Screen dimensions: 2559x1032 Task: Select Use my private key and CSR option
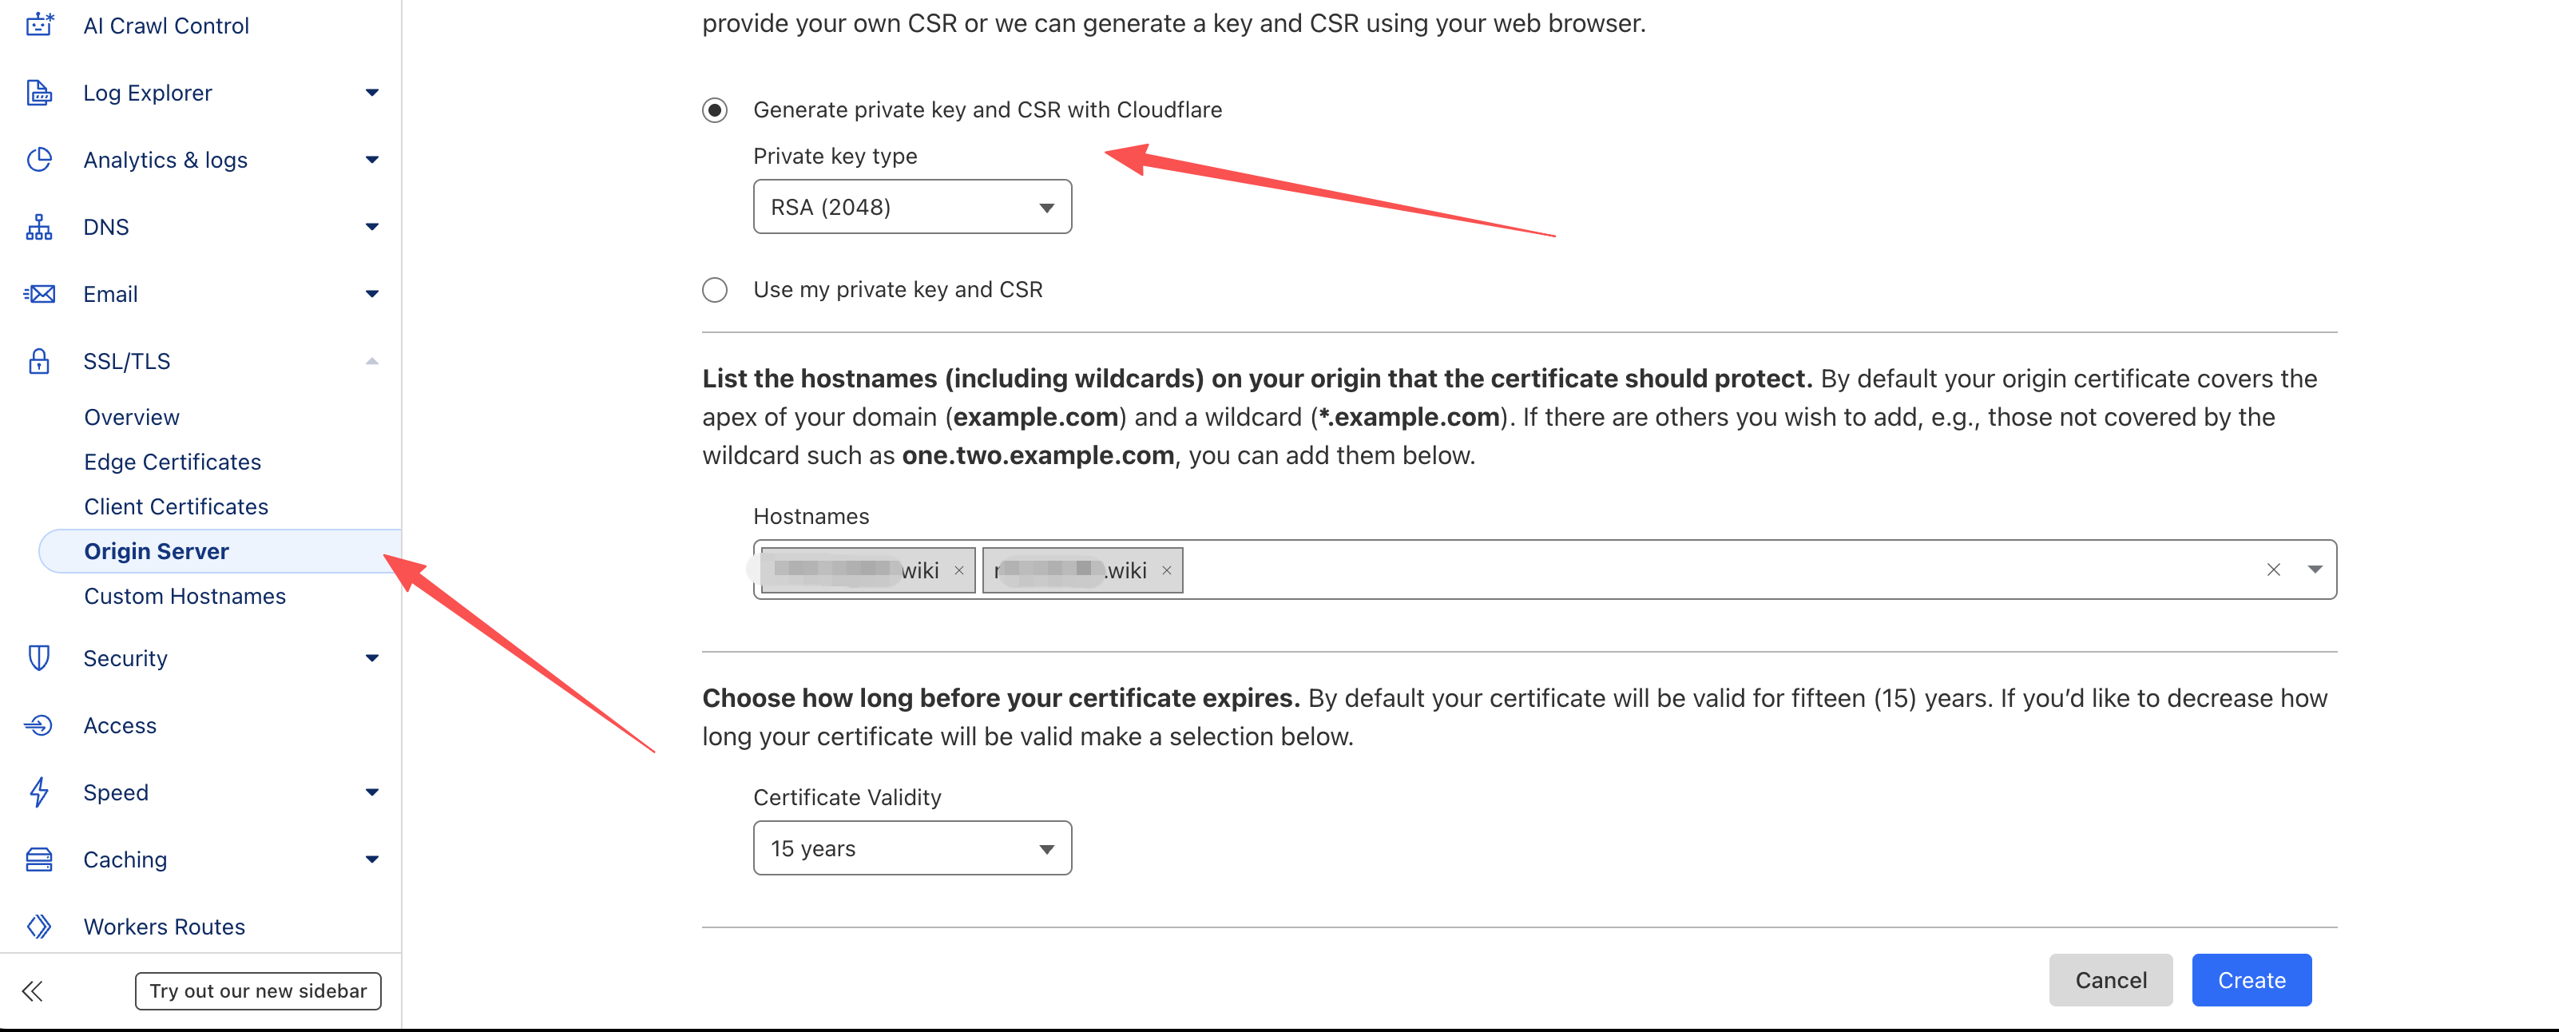point(714,290)
